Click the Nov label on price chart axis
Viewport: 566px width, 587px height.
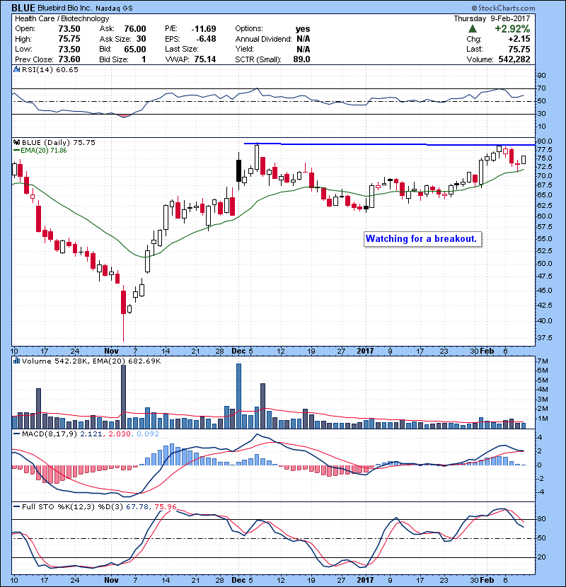[111, 351]
